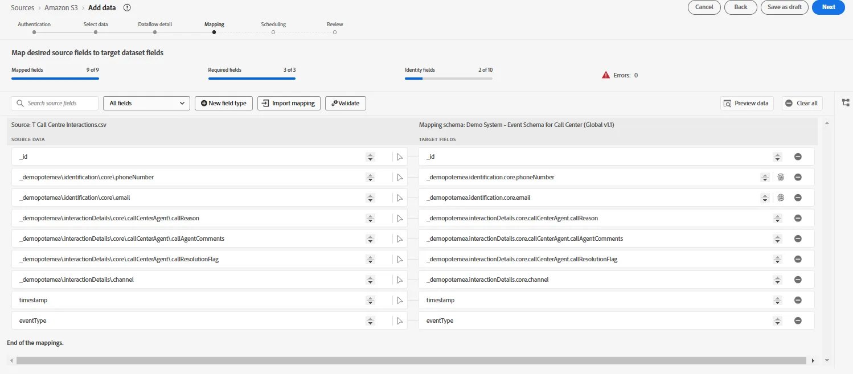This screenshot has height=374, width=853.
Task: Remove the phoneNumber mapping row
Action: click(798, 177)
